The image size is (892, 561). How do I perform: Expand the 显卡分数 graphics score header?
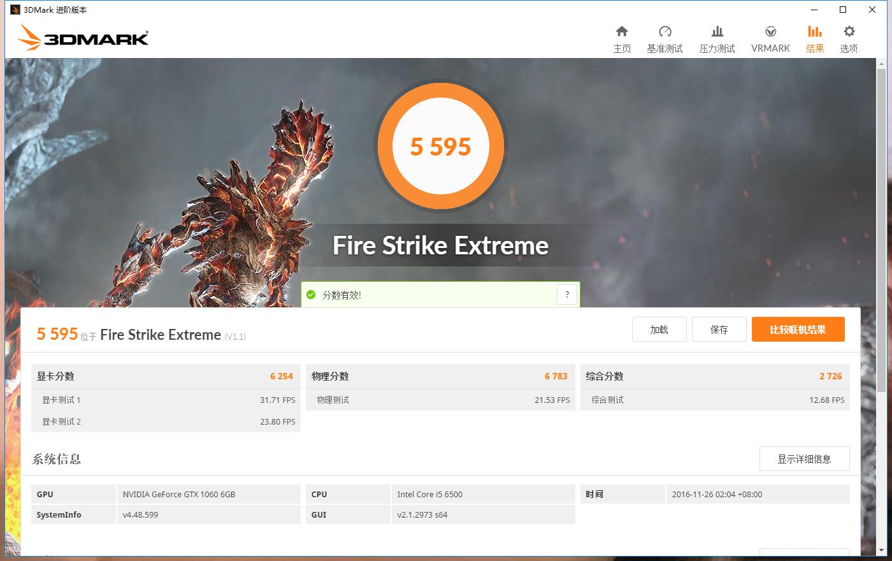(x=166, y=376)
